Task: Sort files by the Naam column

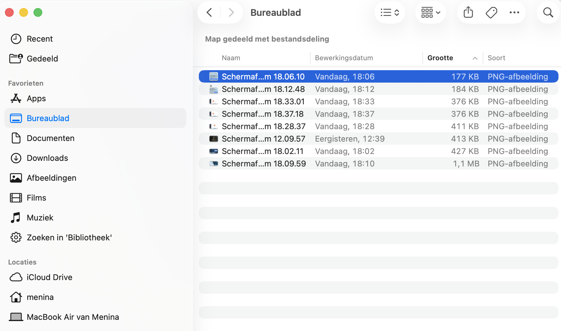Action: (x=231, y=58)
